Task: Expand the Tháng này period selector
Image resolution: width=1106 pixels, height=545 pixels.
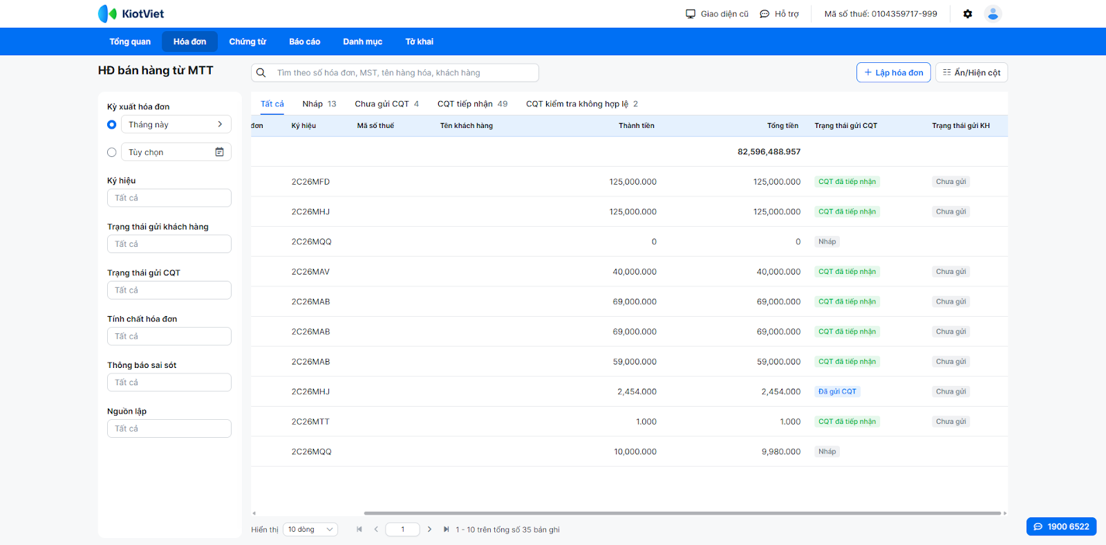Action: [176, 124]
